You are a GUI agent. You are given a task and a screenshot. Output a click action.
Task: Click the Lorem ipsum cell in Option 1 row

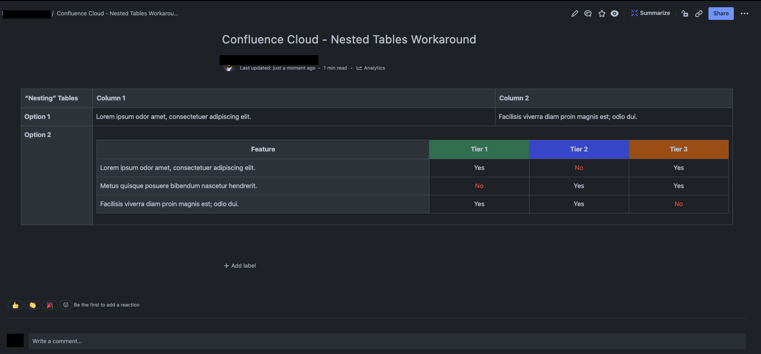pos(294,117)
